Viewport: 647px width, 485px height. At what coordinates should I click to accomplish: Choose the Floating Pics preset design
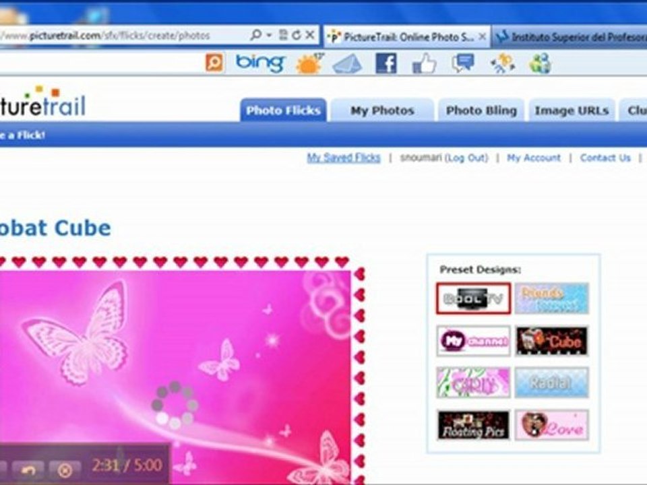(474, 425)
